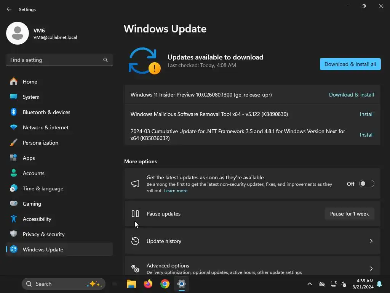Install the .NET Framework KB5036032 update

tap(367, 135)
